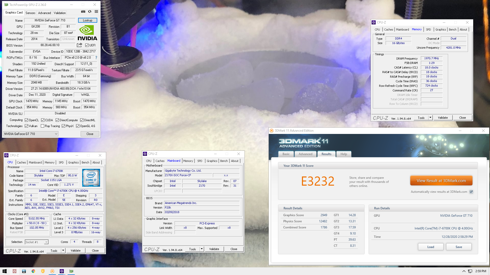
Task: Toggle the PhysX checkbox
Action: [63, 126]
